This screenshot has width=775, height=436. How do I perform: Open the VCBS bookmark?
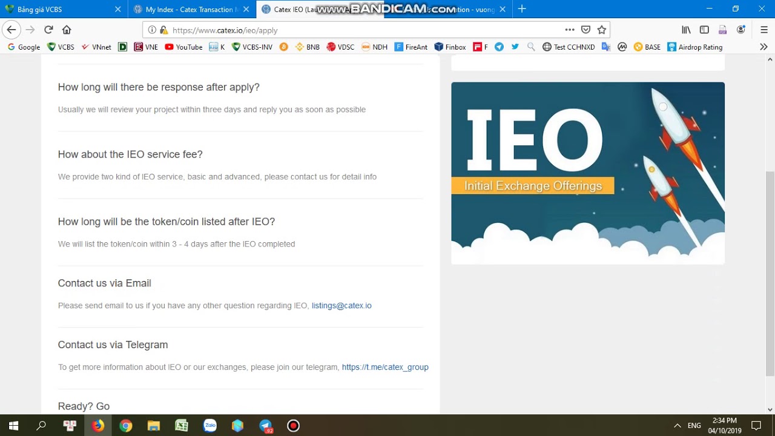[x=61, y=47]
